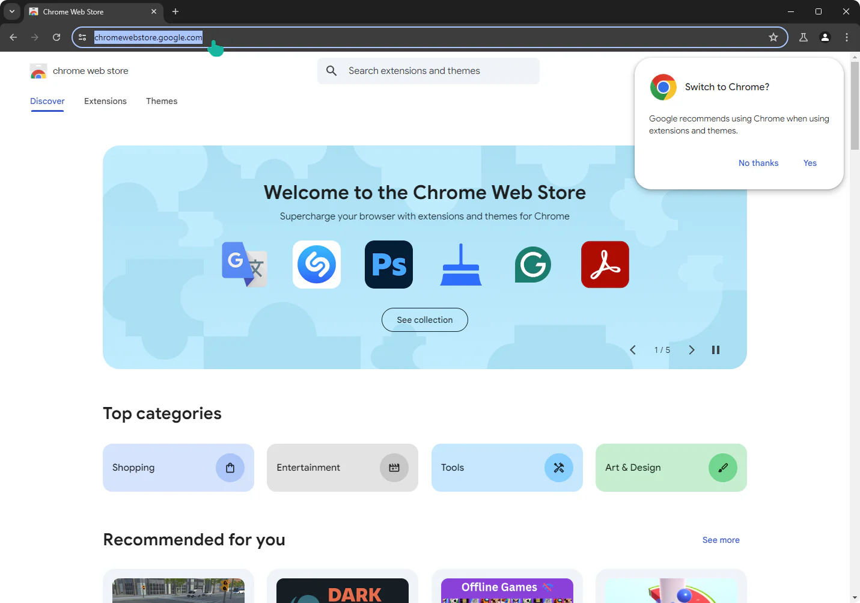This screenshot has height=603, width=860.
Task: Click the Art & Design brush icon
Action: pos(723,468)
